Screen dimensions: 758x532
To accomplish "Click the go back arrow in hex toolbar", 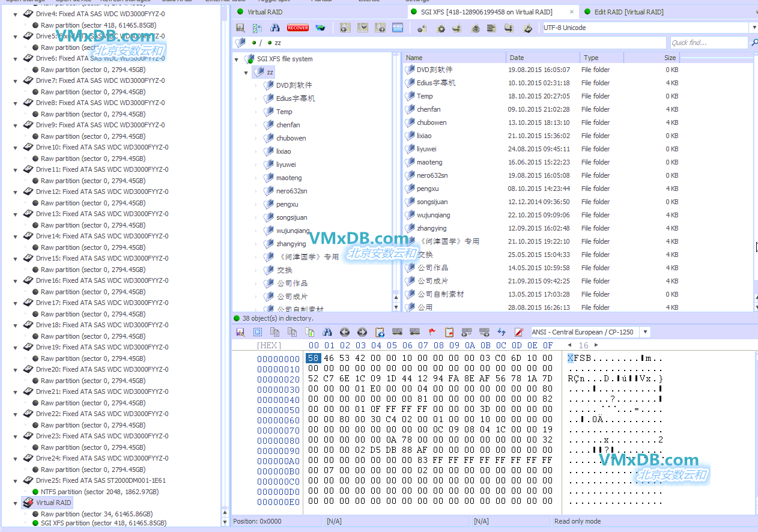I will coord(344,332).
